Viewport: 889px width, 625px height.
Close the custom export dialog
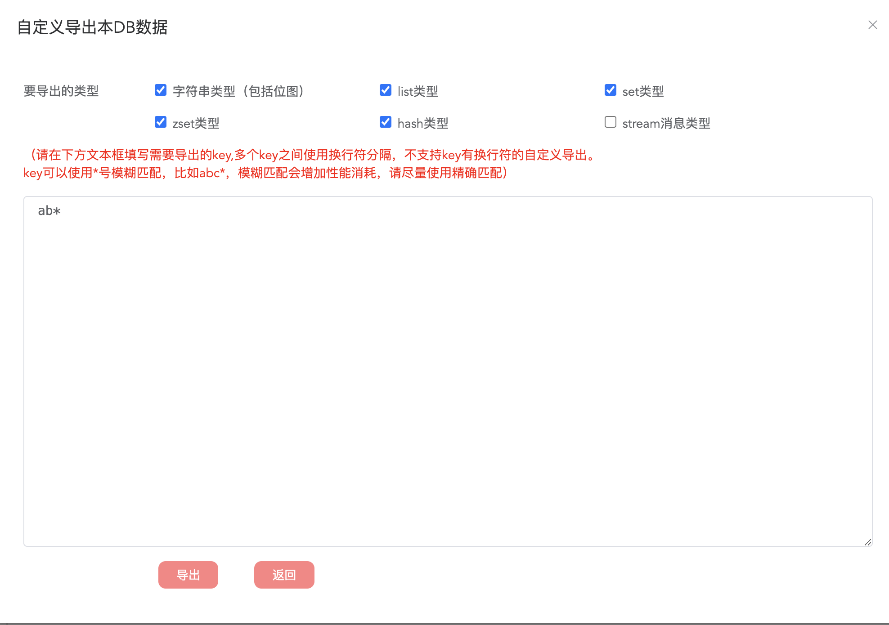click(872, 25)
